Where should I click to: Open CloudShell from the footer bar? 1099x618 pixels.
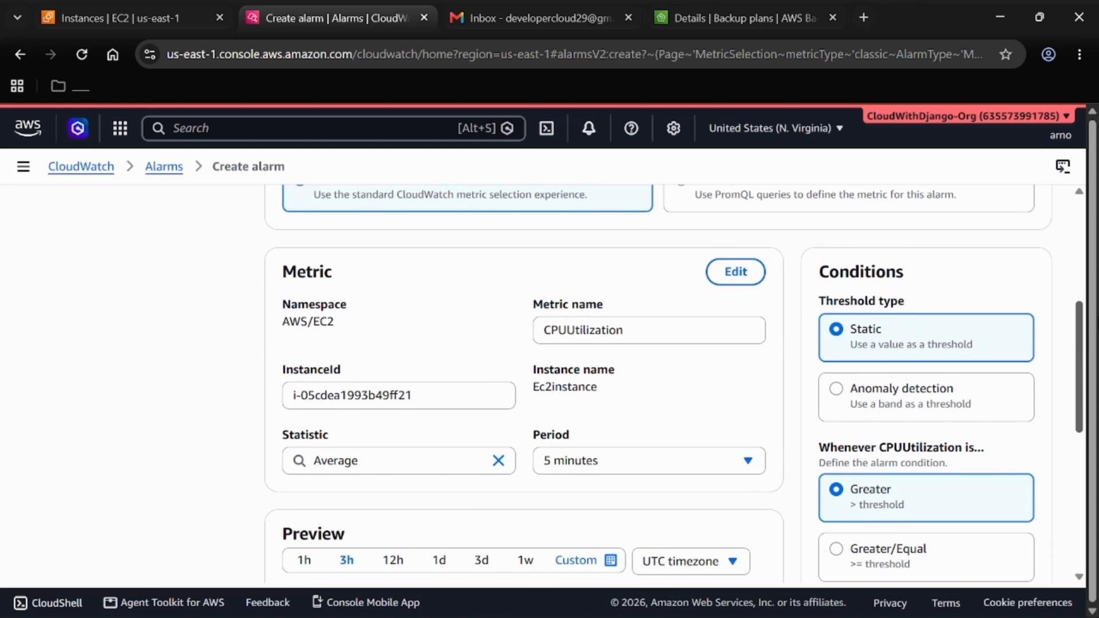[x=48, y=603]
